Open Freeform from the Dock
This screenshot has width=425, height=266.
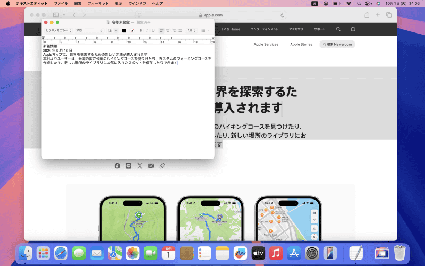pyautogui.click(x=240, y=253)
